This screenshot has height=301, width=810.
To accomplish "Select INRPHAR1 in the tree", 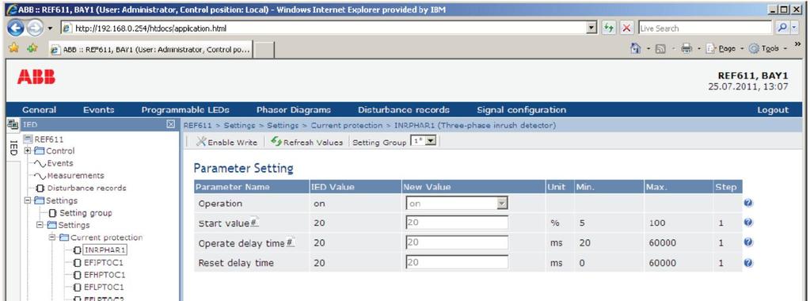I will [x=105, y=250].
